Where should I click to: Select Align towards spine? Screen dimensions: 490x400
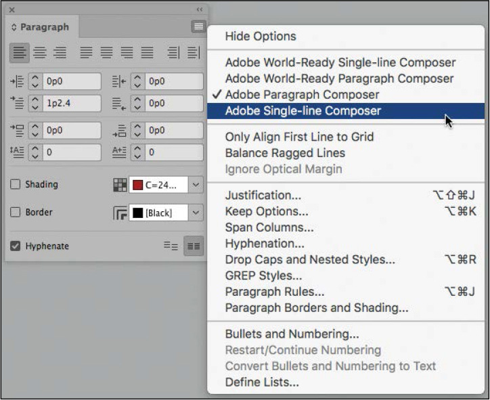coord(173,53)
